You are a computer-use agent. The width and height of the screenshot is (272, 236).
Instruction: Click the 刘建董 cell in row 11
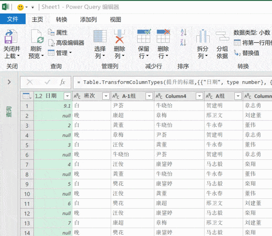[x=258, y=203]
